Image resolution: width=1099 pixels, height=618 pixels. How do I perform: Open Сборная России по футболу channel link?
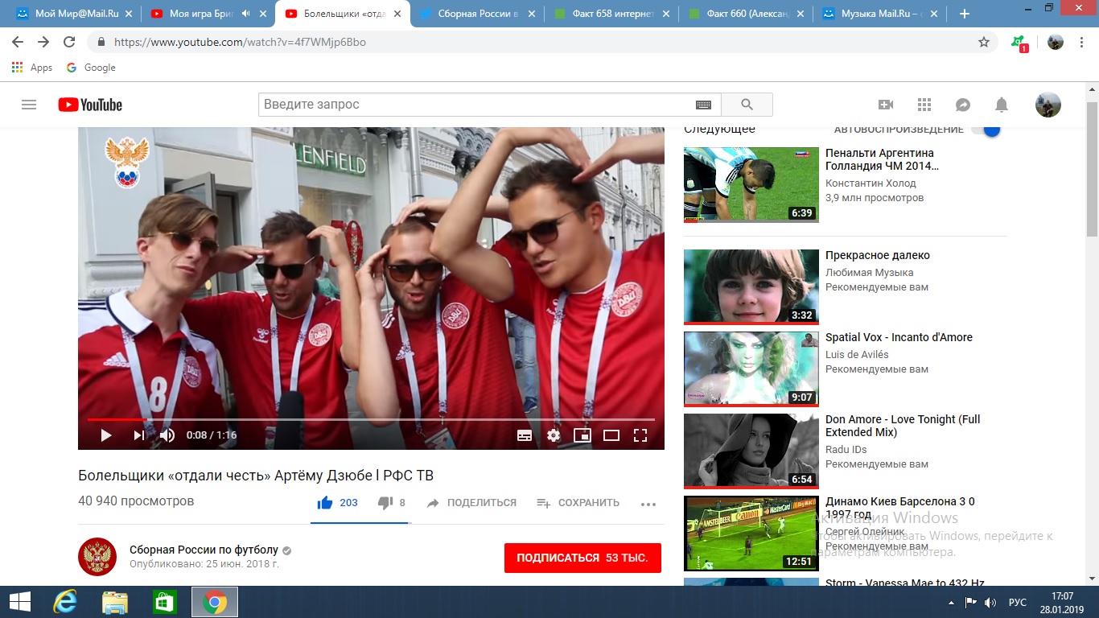click(204, 550)
